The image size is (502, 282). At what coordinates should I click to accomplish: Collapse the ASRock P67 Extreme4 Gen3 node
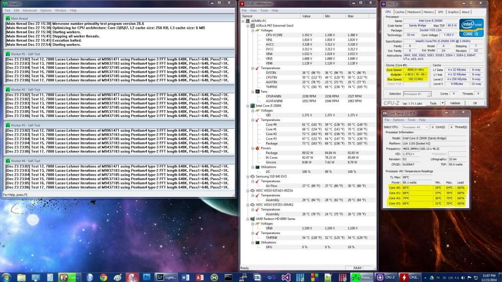(x=248, y=26)
